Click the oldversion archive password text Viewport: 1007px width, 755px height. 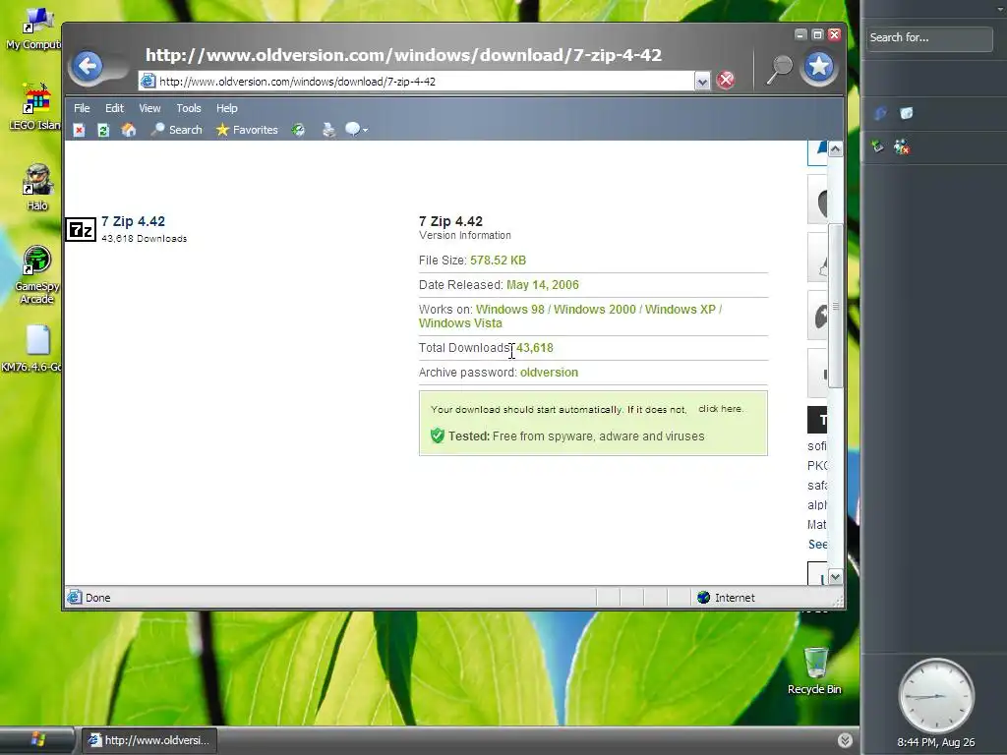coord(549,373)
